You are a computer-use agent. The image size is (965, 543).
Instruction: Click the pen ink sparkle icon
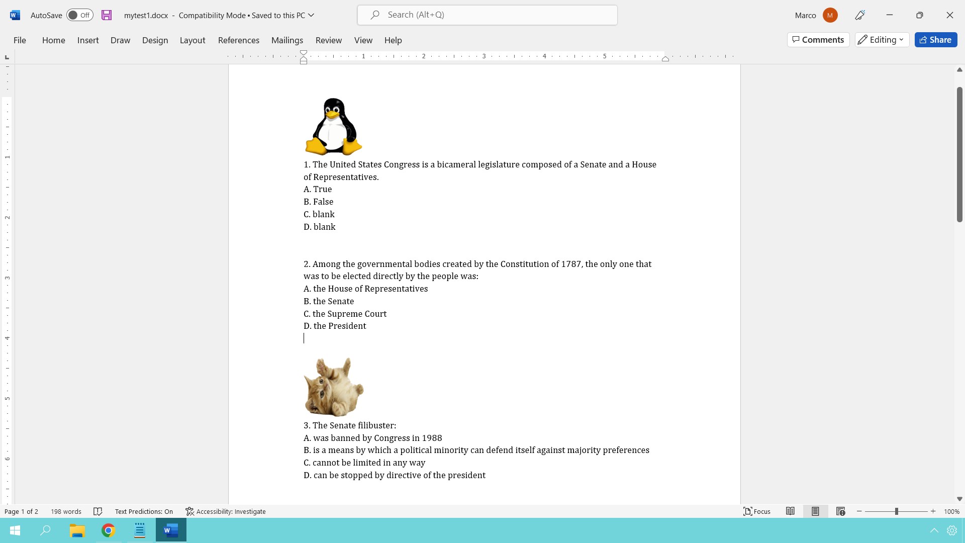[860, 15]
